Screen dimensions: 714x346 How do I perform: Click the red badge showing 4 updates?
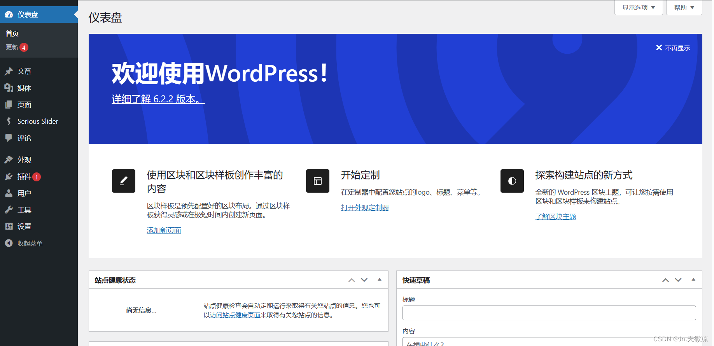tap(24, 47)
